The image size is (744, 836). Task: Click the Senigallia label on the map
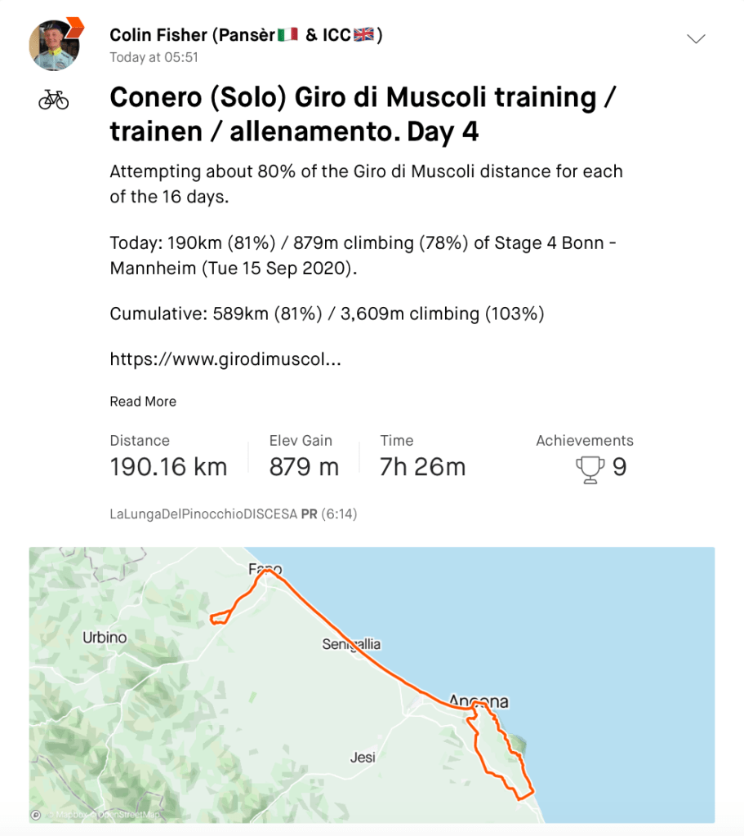point(351,645)
